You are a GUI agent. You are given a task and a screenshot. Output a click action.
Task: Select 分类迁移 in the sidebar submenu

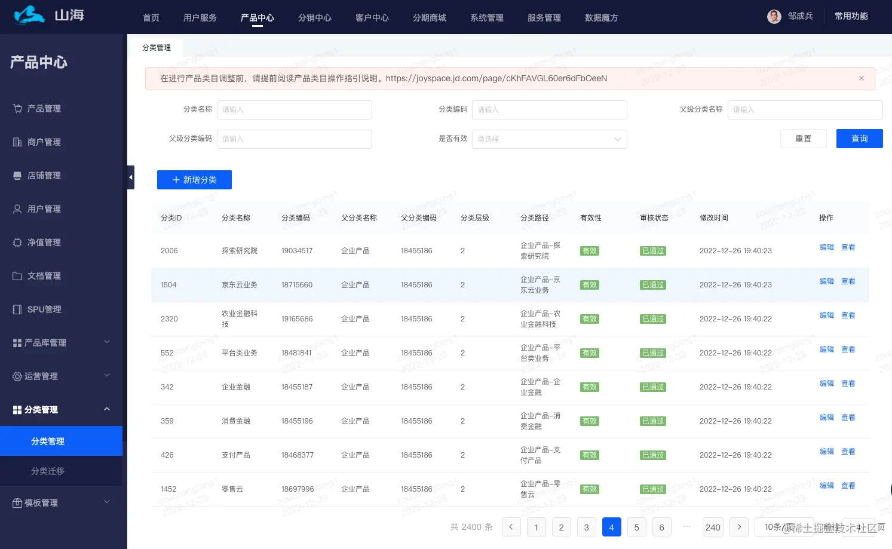pyautogui.click(x=61, y=471)
